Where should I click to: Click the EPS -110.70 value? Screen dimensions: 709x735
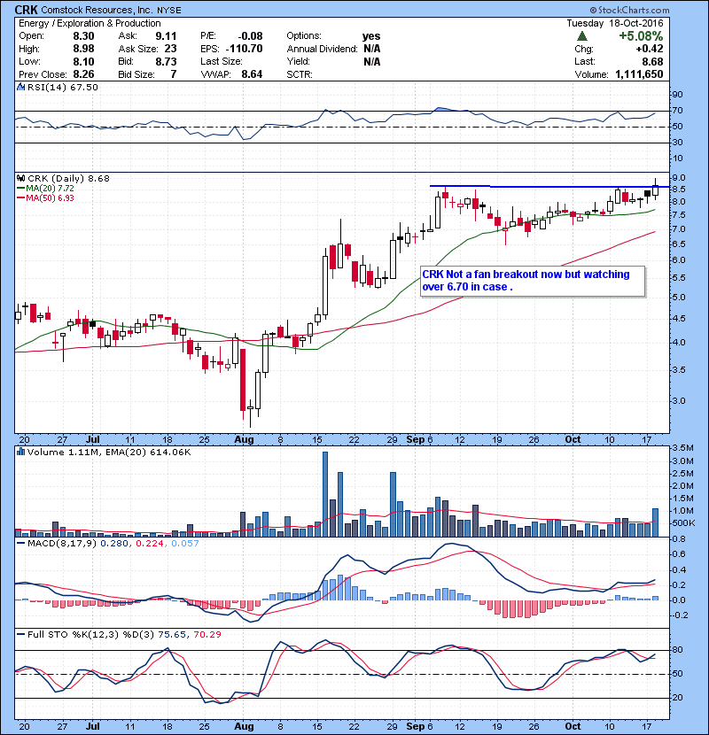pyautogui.click(x=244, y=49)
